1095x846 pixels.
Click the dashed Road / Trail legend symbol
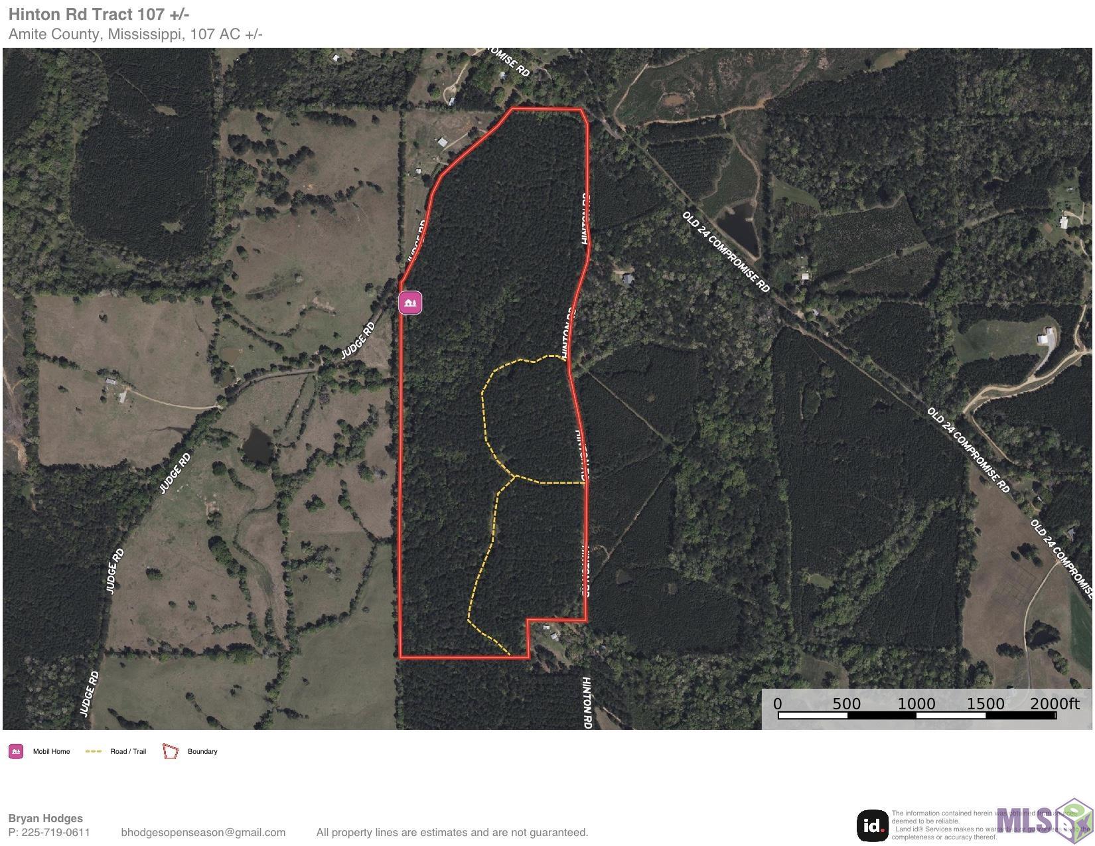coord(94,751)
